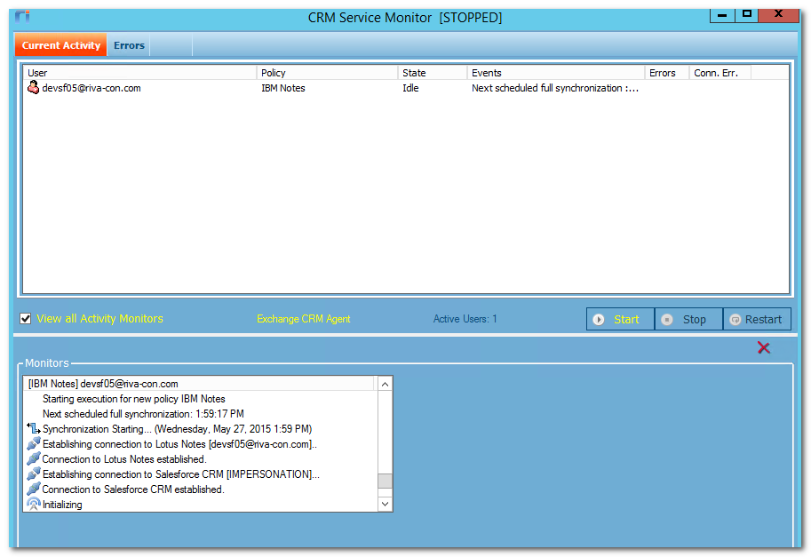The height and width of the screenshot is (557, 811).
Task: Open the Errors tab
Action: tap(129, 45)
